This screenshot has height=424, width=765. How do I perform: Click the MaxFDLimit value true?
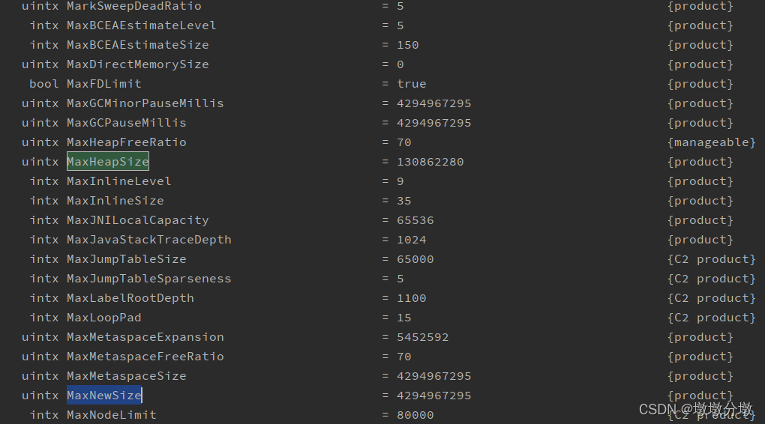click(x=411, y=84)
